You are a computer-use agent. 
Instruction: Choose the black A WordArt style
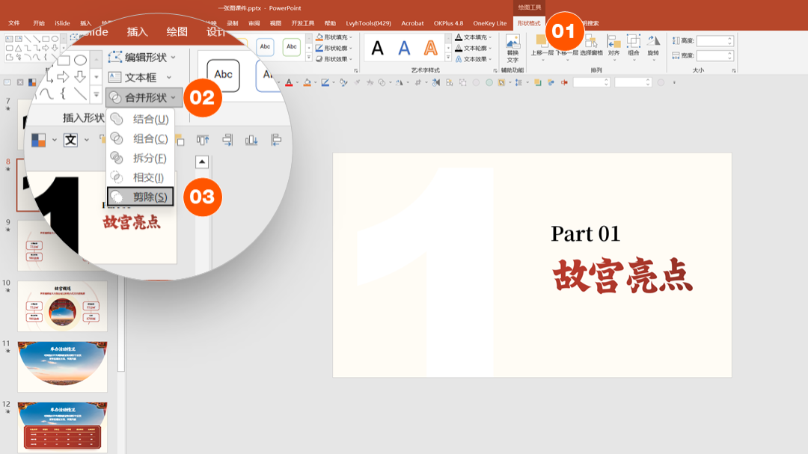coord(378,48)
